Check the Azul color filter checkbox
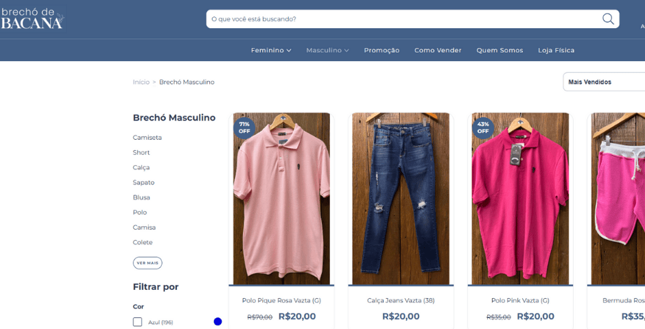This screenshot has width=645, height=329. click(x=137, y=321)
